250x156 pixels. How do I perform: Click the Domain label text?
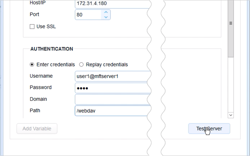click(x=38, y=99)
